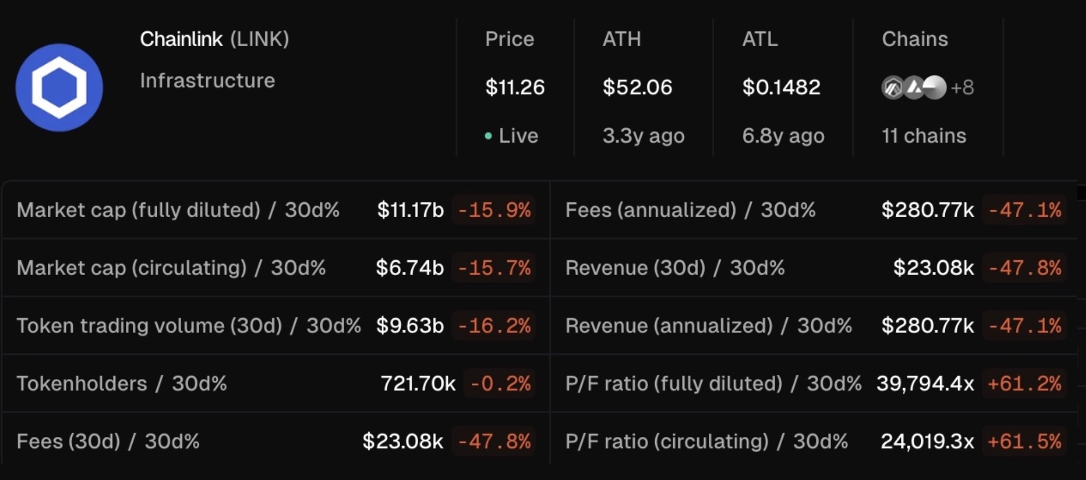Image resolution: width=1086 pixels, height=480 pixels.
Task: Select the Fees (annualized) row
Action: click(x=814, y=210)
